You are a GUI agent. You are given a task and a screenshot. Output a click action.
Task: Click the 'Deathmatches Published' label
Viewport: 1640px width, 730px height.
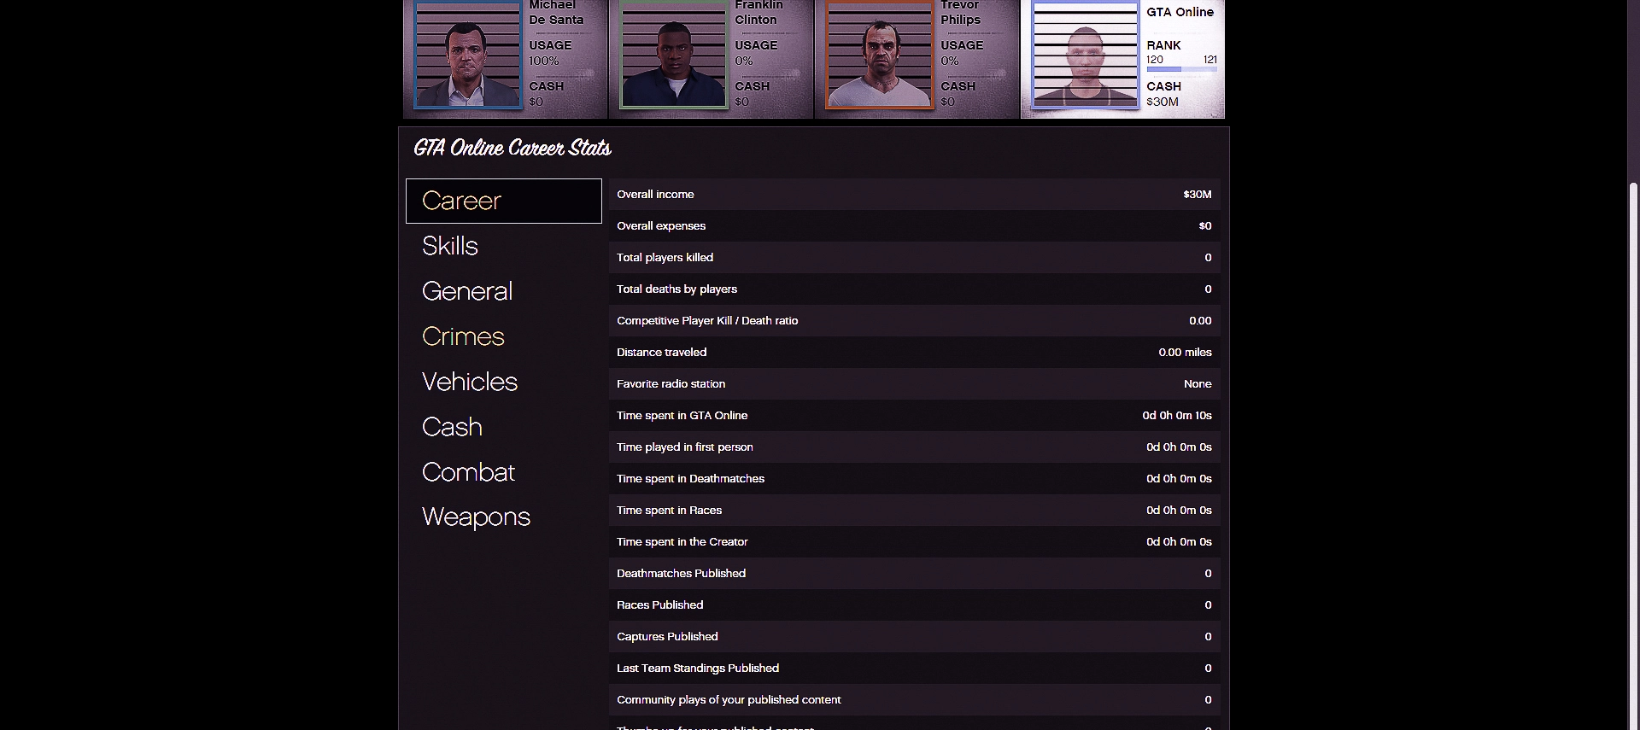[x=681, y=574]
